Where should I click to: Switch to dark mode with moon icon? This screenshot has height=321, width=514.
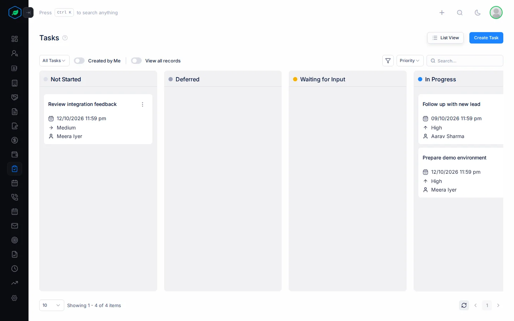pyautogui.click(x=478, y=12)
